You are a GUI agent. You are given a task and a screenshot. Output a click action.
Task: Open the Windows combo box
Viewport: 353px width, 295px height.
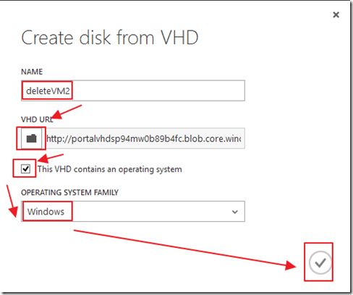pyautogui.click(x=133, y=211)
